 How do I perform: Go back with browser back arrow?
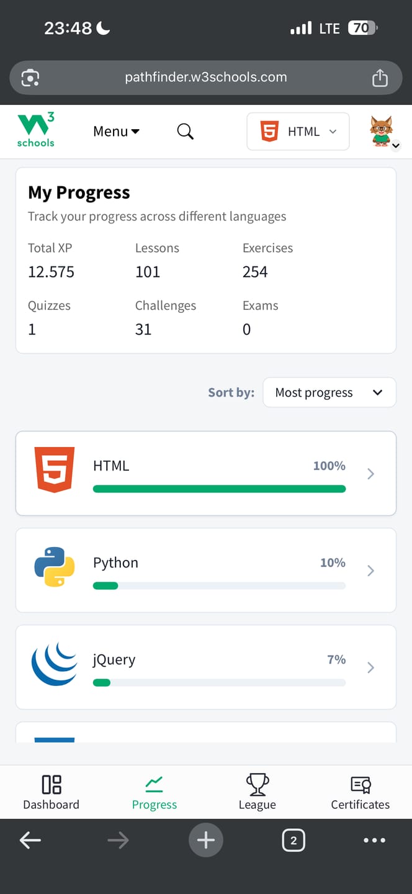[30, 841]
